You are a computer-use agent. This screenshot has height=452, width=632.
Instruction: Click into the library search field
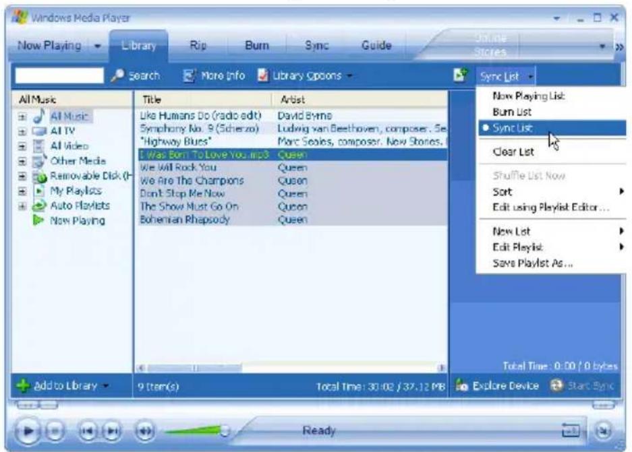pyautogui.click(x=59, y=75)
